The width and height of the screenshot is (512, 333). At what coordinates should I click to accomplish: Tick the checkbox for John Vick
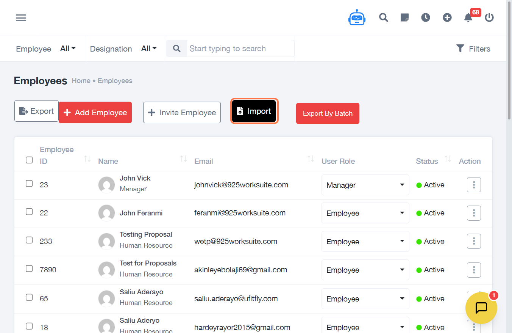29,184
